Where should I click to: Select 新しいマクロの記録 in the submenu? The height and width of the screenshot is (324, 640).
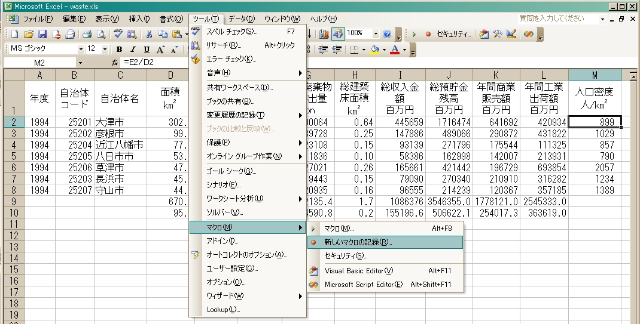pos(358,242)
